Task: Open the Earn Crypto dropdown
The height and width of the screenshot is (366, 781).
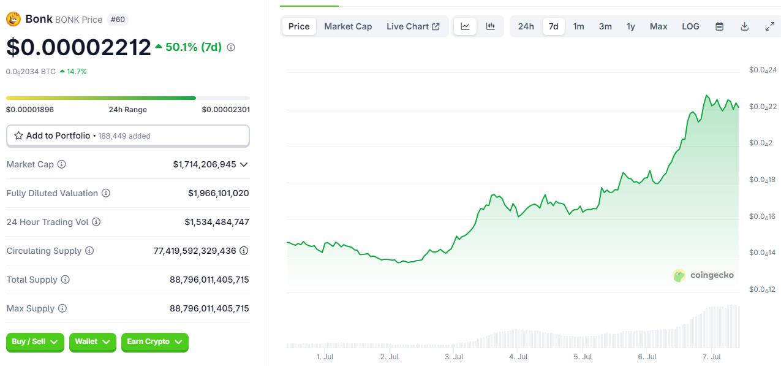Action: click(x=154, y=341)
